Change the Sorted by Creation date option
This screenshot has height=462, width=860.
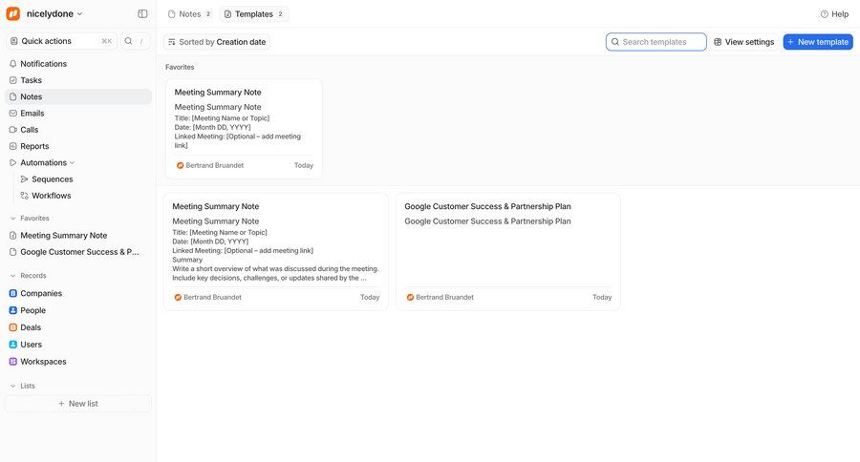217,42
